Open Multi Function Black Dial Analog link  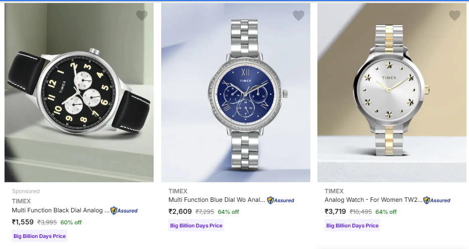61,210
